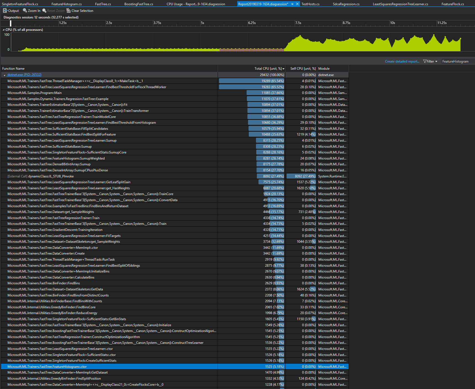
Task: Switch to the FastTree.cs tab
Action: coord(103,4)
